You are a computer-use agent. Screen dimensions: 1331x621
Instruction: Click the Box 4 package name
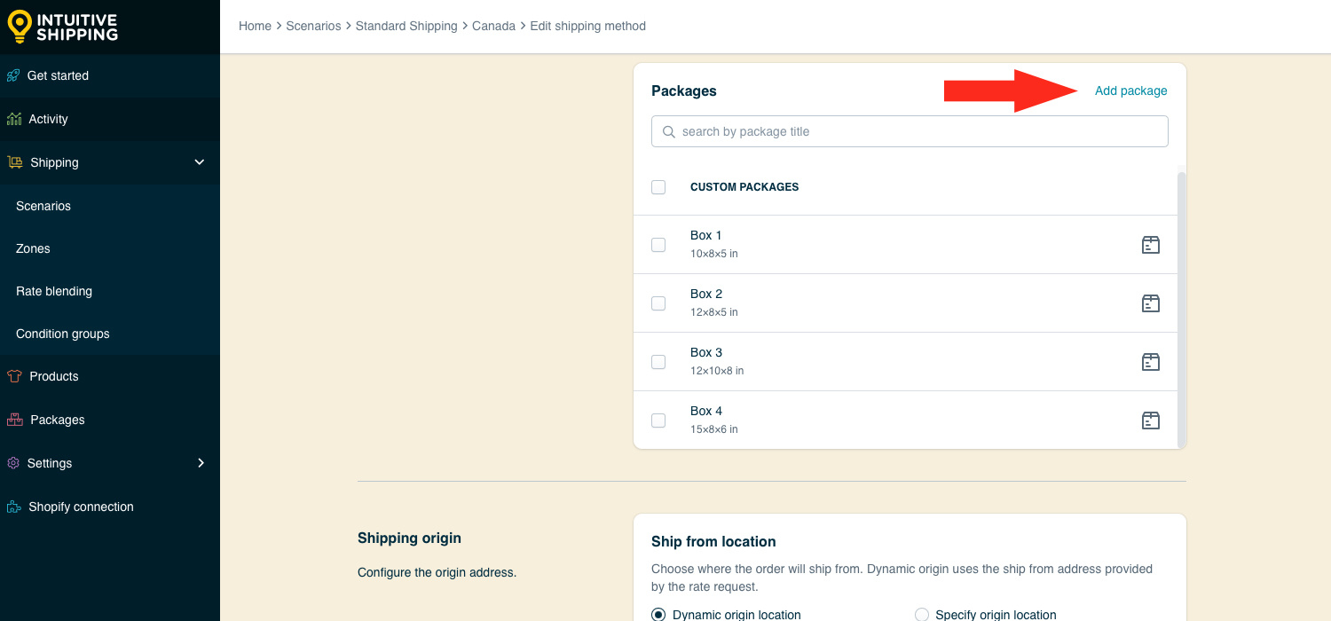[706, 411]
